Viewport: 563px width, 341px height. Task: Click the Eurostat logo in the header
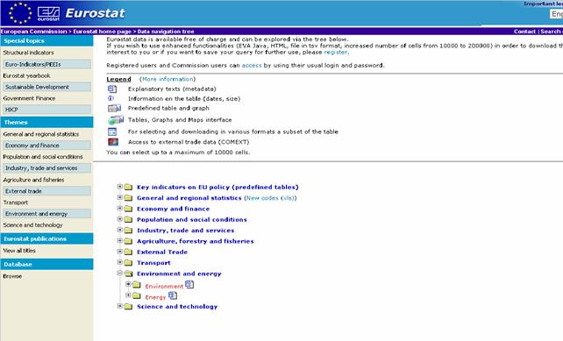pos(48,14)
